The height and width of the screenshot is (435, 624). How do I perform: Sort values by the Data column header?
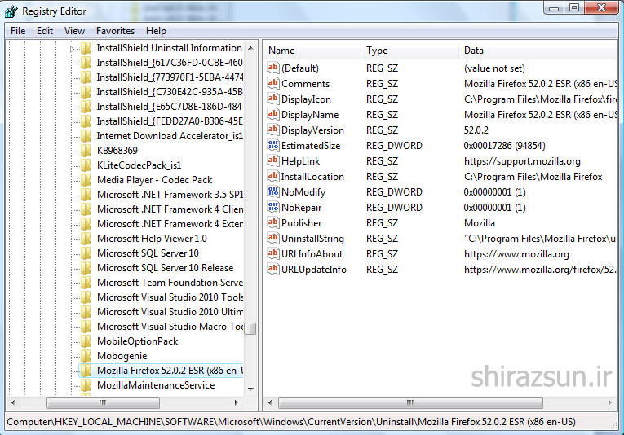tap(538, 51)
